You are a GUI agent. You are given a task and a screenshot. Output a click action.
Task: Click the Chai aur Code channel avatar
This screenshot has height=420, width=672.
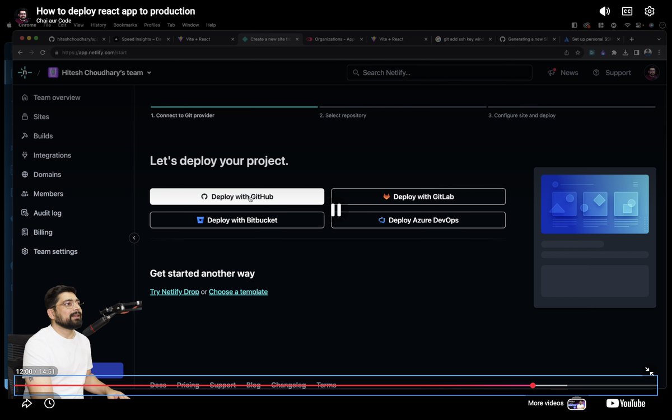(22, 17)
